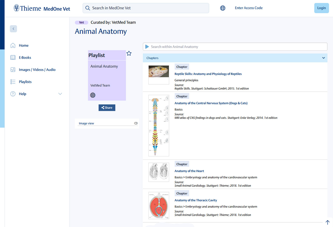Viewport: 333px width, 227px height.
Task: Star the Animal Anatomy playlist as favorite
Action: pos(129,53)
